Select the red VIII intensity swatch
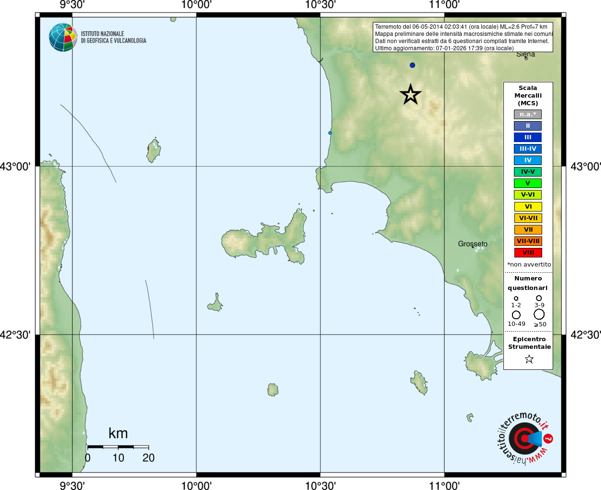Screen dimensions: 601x490 [x=528, y=253]
